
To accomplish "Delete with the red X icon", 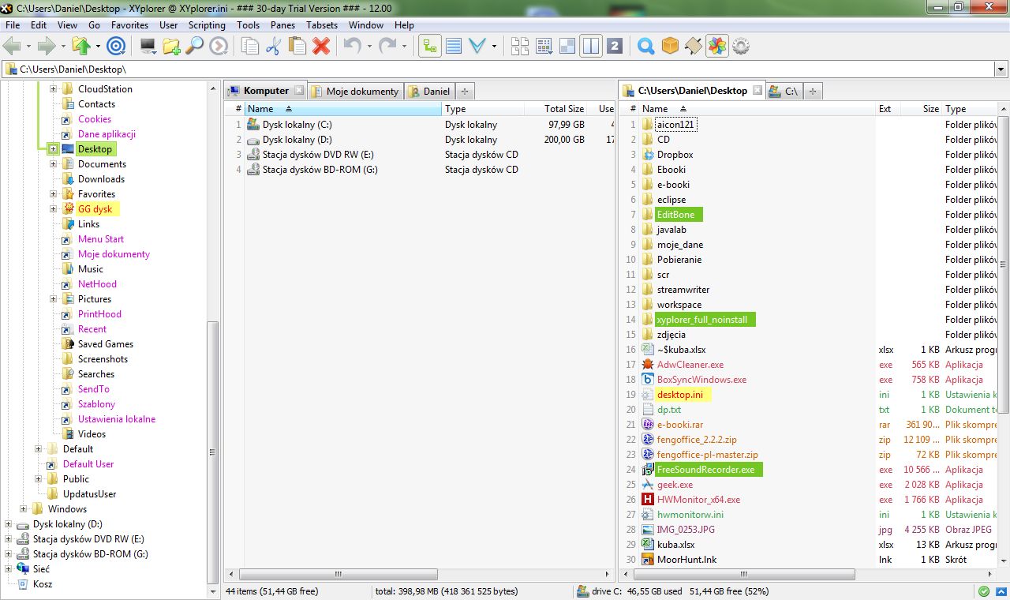I will 320,46.
